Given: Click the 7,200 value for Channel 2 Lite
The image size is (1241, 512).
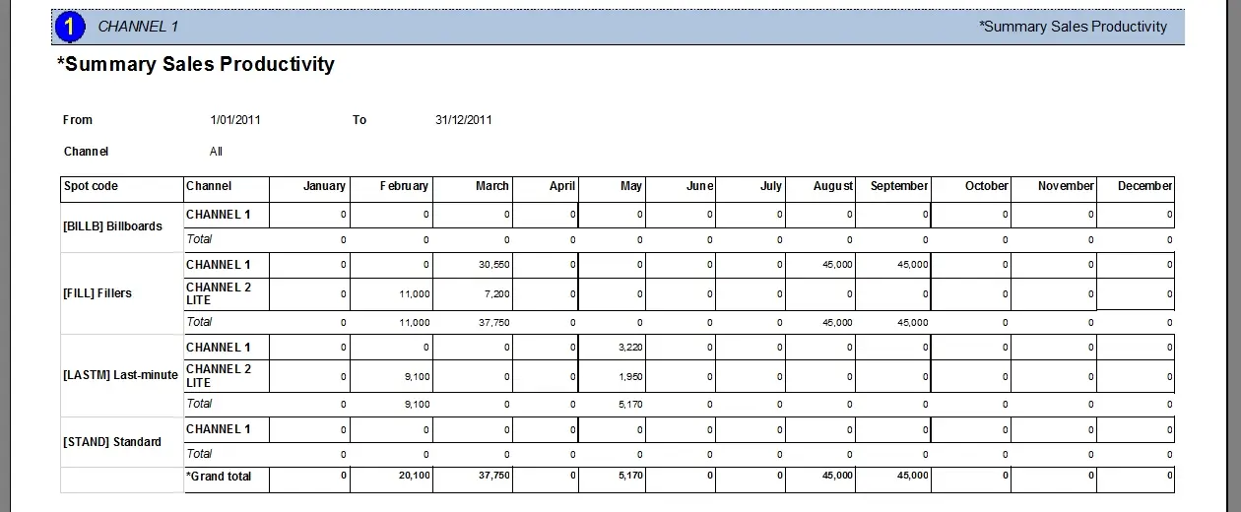Looking at the screenshot, I should pos(495,294).
